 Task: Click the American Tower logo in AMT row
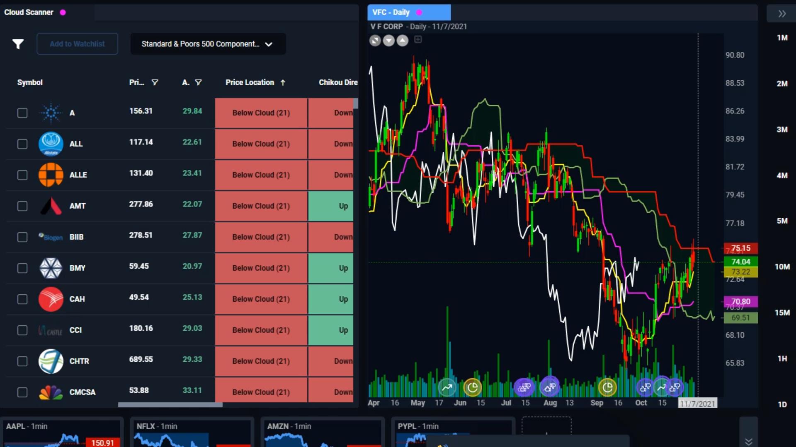(51, 206)
